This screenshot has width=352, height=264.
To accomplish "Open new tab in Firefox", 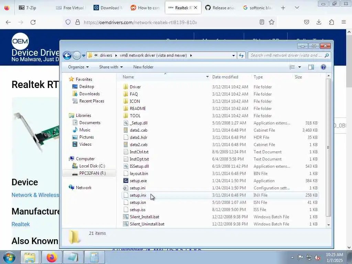I will [x=283, y=8].
